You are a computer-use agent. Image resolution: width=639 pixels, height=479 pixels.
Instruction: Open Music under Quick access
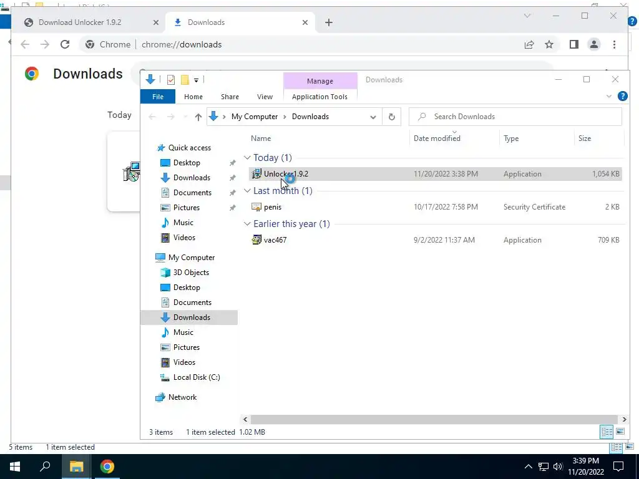pyautogui.click(x=183, y=223)
